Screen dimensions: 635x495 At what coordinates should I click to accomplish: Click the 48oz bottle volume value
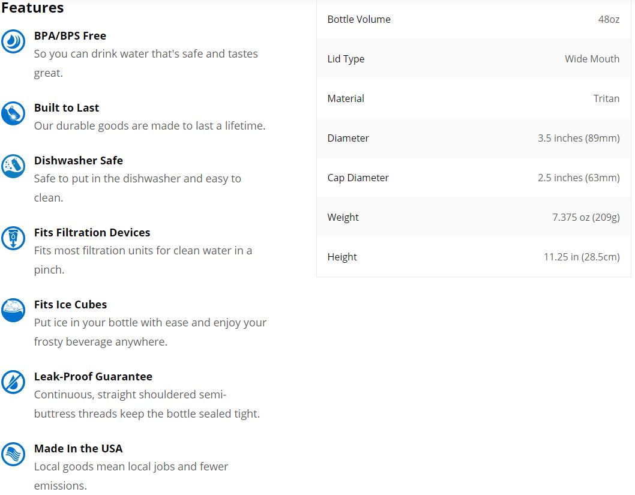pos(609,19)
